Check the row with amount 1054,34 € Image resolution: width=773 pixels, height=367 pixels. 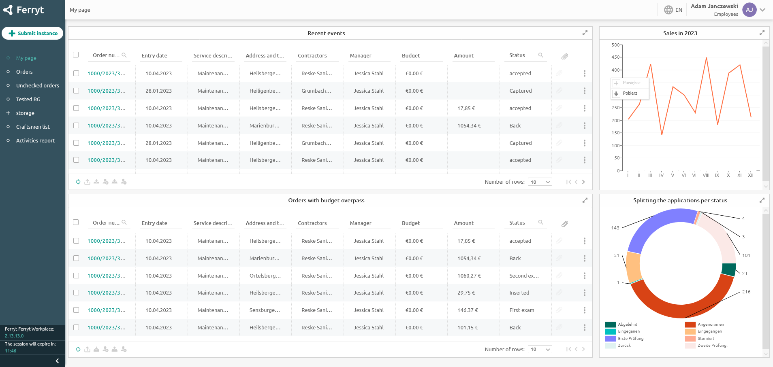76,125
